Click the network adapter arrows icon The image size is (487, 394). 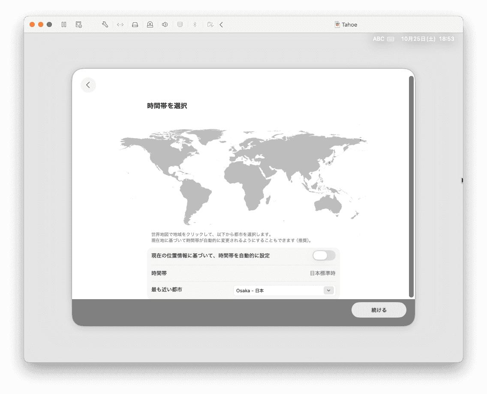click(120, 24)
